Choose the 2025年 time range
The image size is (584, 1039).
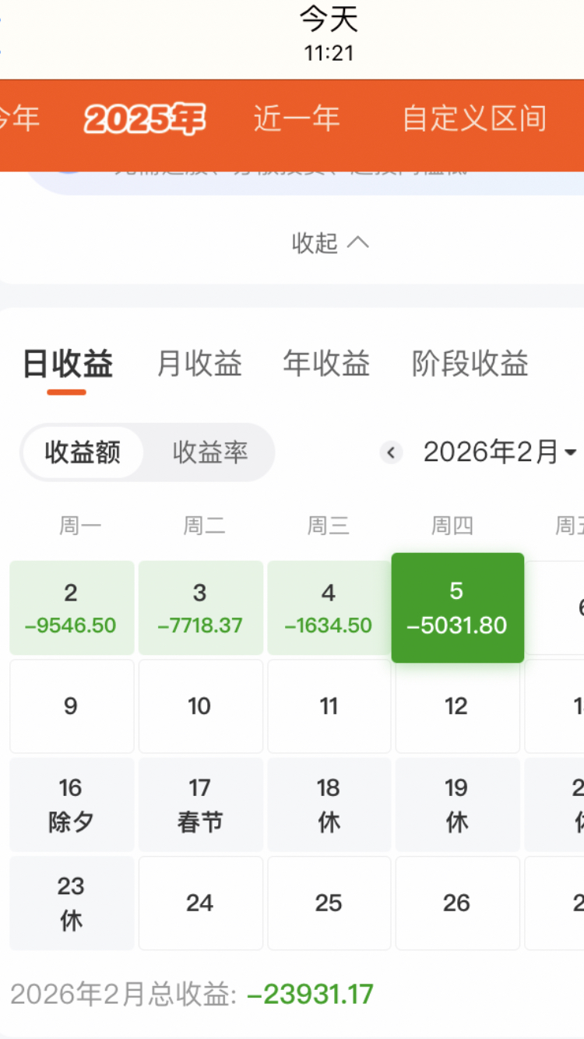[145, 119]
